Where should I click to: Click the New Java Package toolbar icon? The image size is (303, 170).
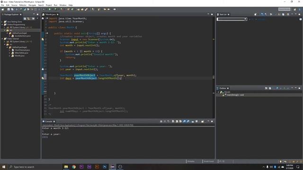click(68, 9)
